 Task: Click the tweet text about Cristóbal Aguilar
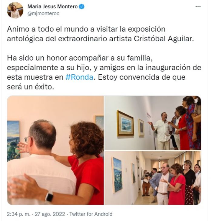(100, 34)
